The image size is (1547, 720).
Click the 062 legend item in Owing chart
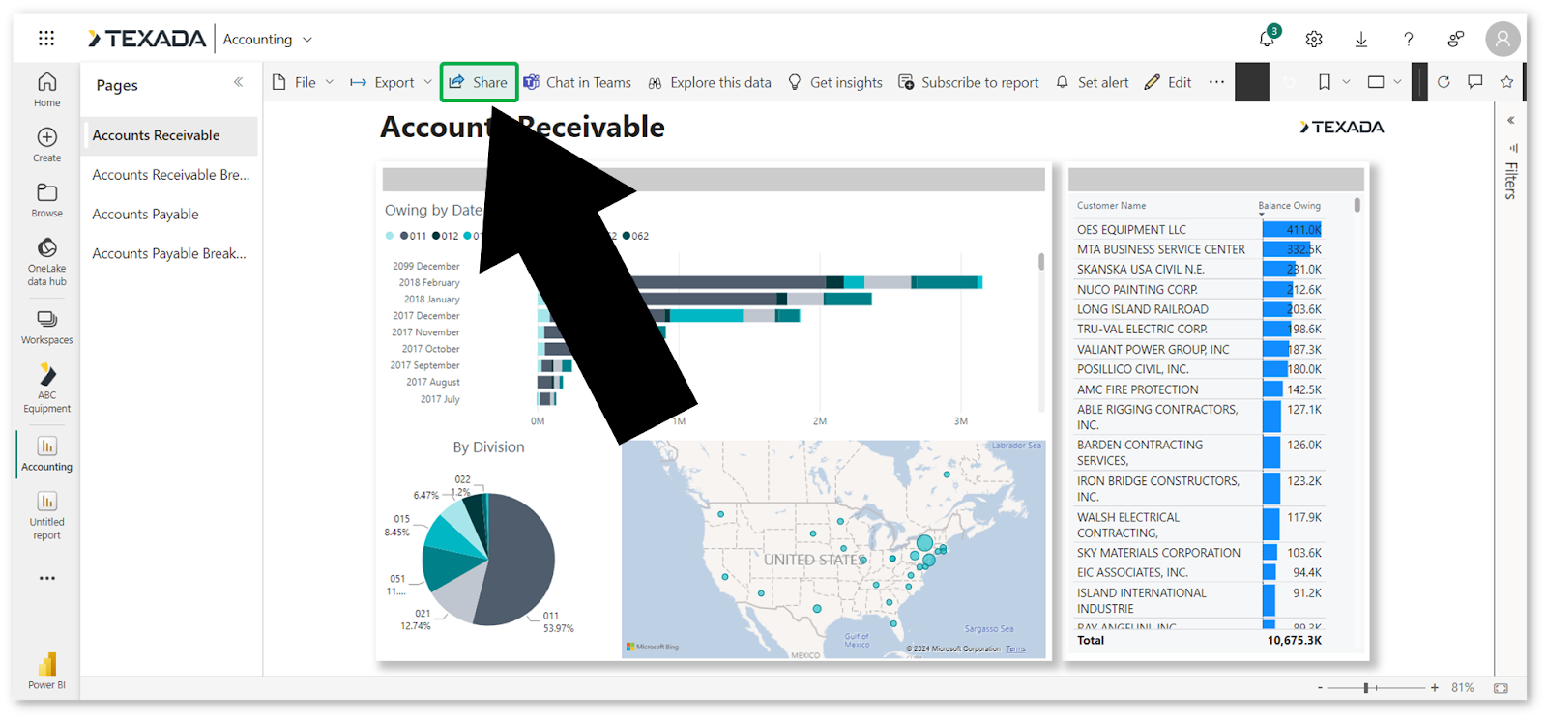[x=635, y=236]
